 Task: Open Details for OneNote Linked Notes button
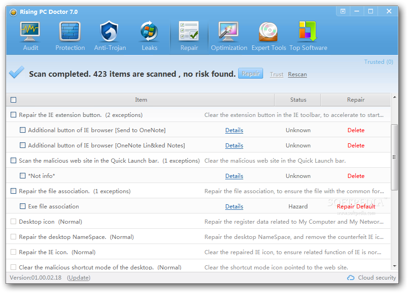[x=234, y=146]
